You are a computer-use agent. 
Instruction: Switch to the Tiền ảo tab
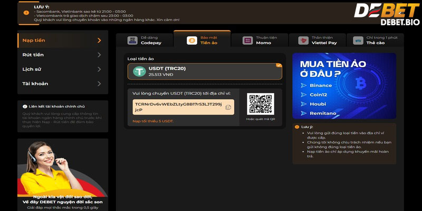202,39
